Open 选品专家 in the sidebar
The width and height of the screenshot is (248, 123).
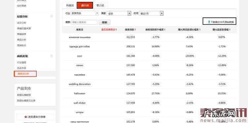click(x=22, y=68)
